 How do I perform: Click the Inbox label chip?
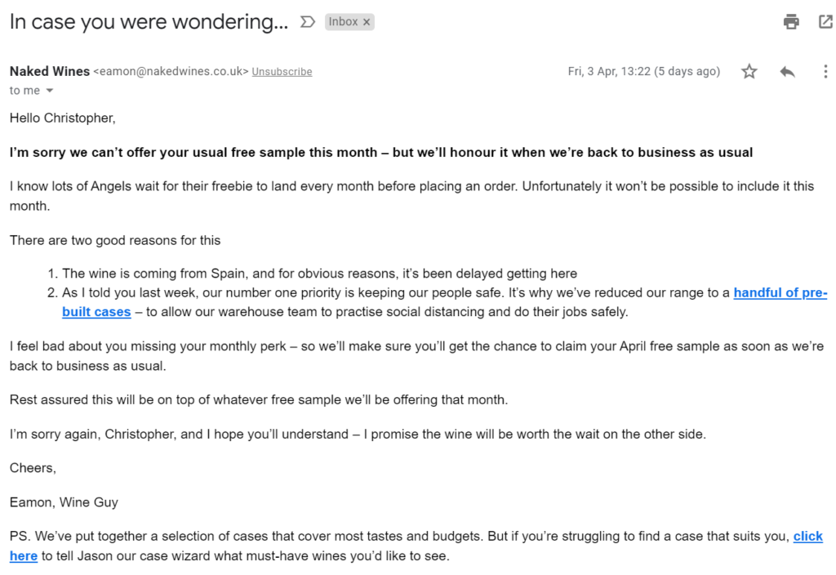343,22
